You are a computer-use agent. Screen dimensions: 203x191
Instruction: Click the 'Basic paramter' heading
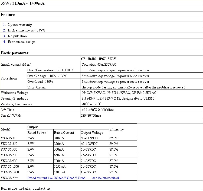coord(15,53)
